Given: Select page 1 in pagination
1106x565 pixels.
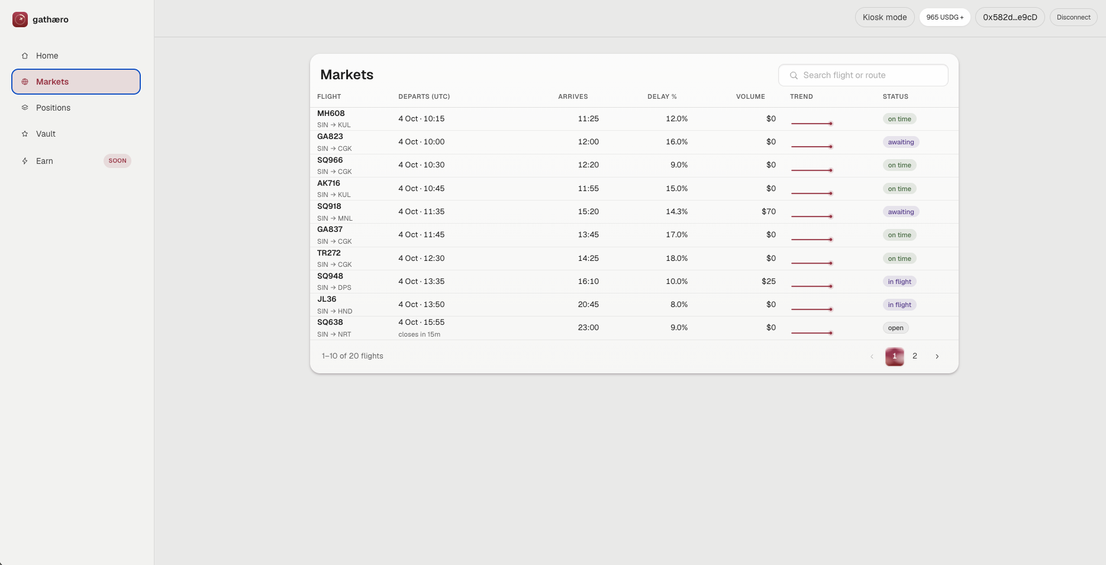Looking at the screenshot, I should 895,356.
